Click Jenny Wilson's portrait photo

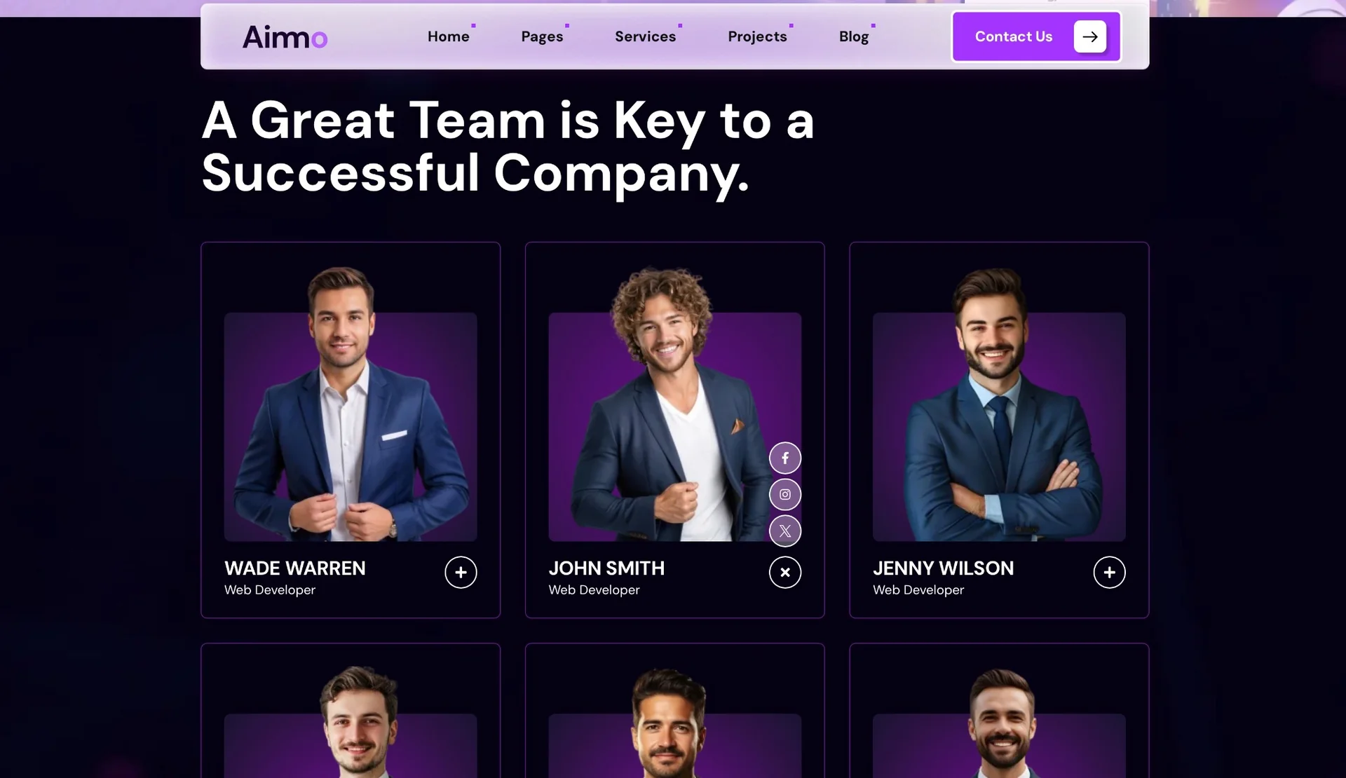[x=999, y=404]
